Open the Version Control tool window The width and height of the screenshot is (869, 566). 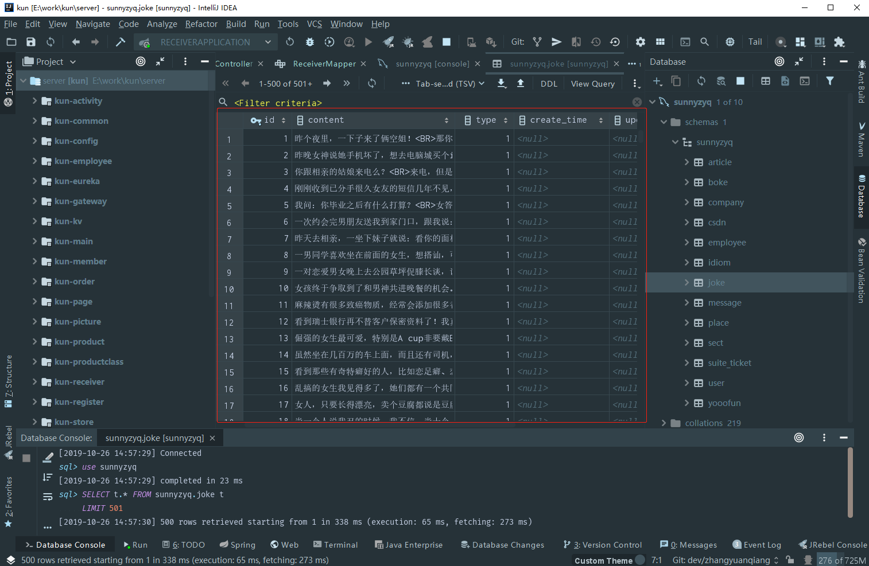pos(603,545)
